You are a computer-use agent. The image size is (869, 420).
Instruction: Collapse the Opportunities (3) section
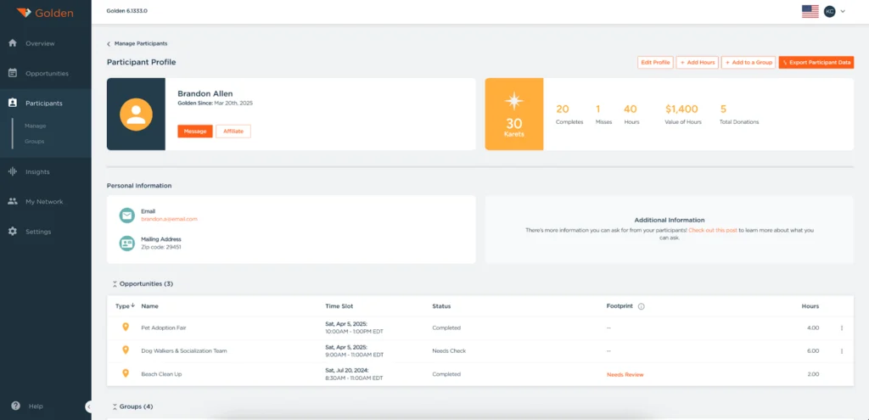coord(115,283)
